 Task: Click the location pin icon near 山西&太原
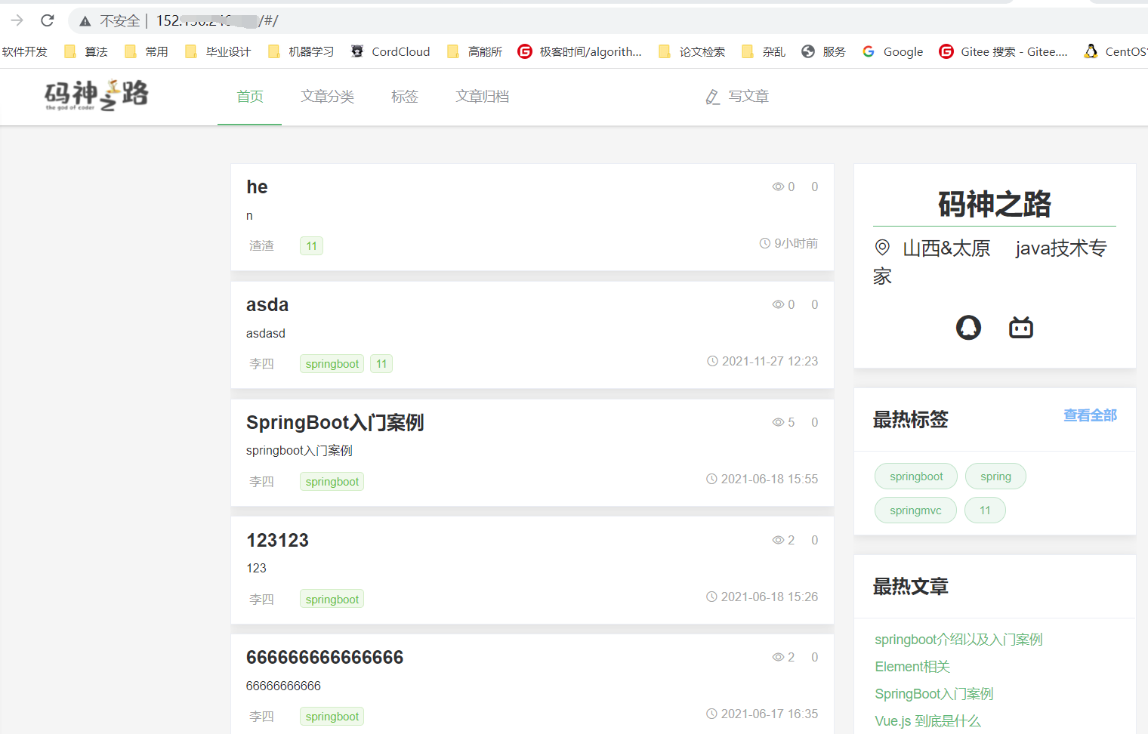point(881,247)
